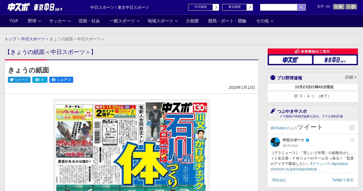The height and width of the screenshot is (191, 363).
Task: Open the 中日新聞 link button
Action: 201,7
